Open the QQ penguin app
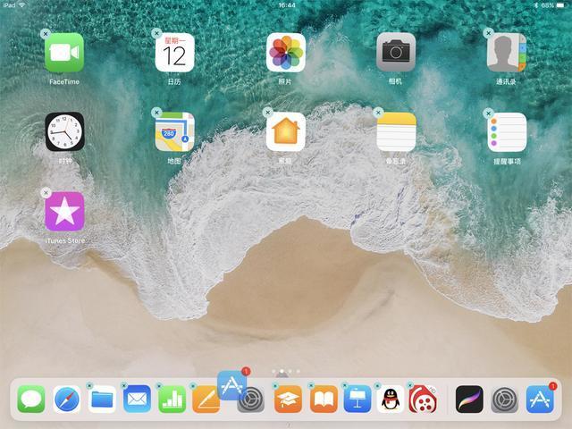Screen dimensions: 572x429 (x=391, y=400)
